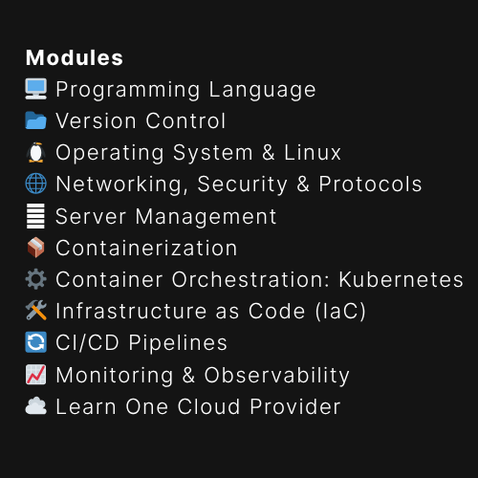
Task: Open the Containerization module text
Action: [146, 248]
